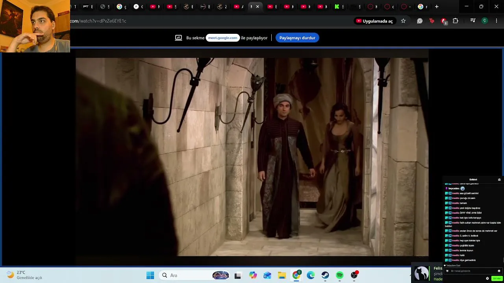This screenshot has height=283, width=504.
Task: Click chat message 'niye getmediniz'
Action: (x=468, y=260)
